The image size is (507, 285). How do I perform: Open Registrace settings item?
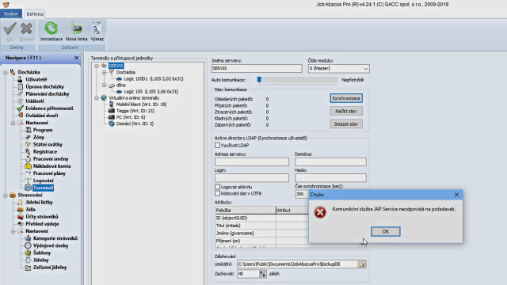[45, 151]
